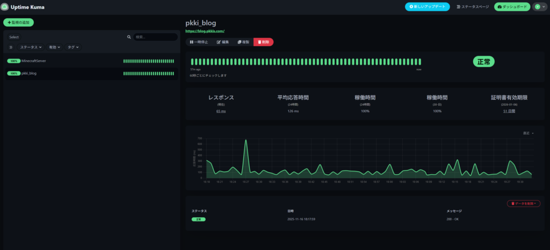
Task: Clone the monitor with 複製
Action: click(x=243, y=42)
